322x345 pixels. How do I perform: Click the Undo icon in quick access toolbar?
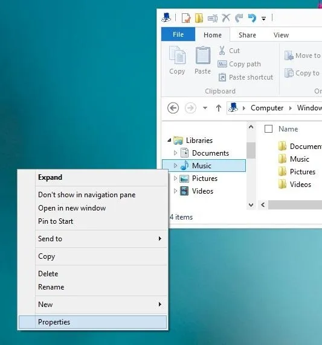pos(252,18)
